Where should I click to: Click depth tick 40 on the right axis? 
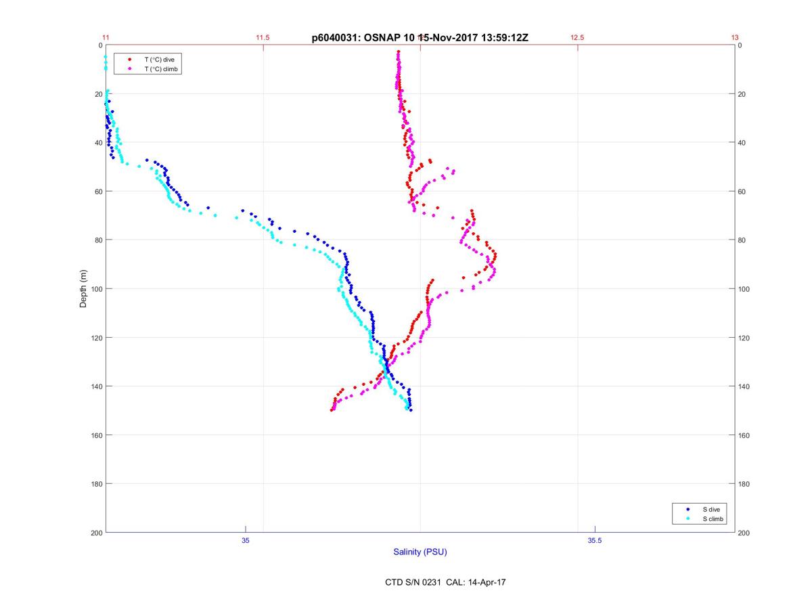point(742,143)
